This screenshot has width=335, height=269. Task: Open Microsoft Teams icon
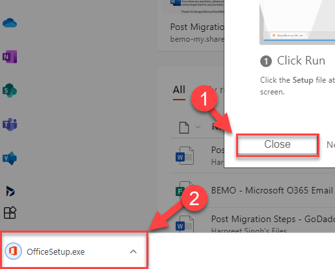[10, 124]
